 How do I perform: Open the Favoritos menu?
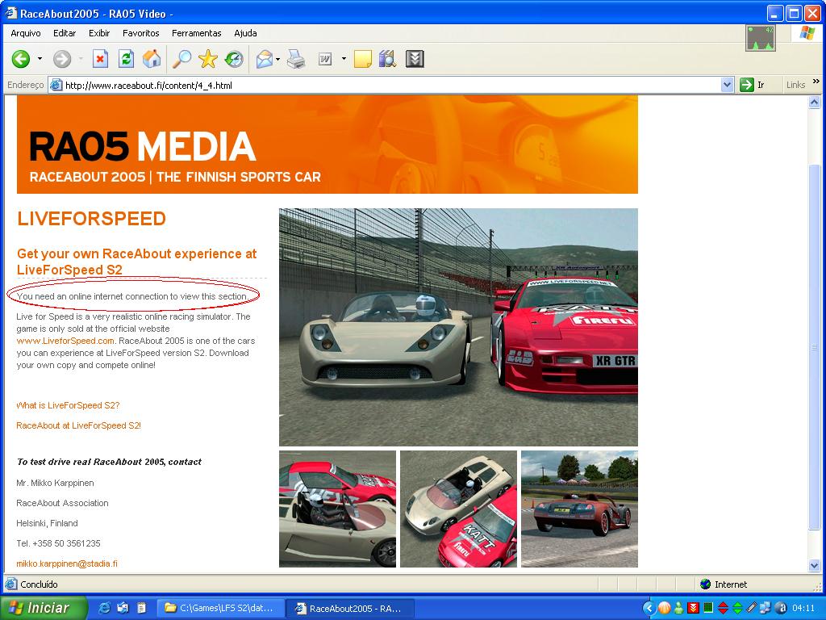[x=140, y=33]
